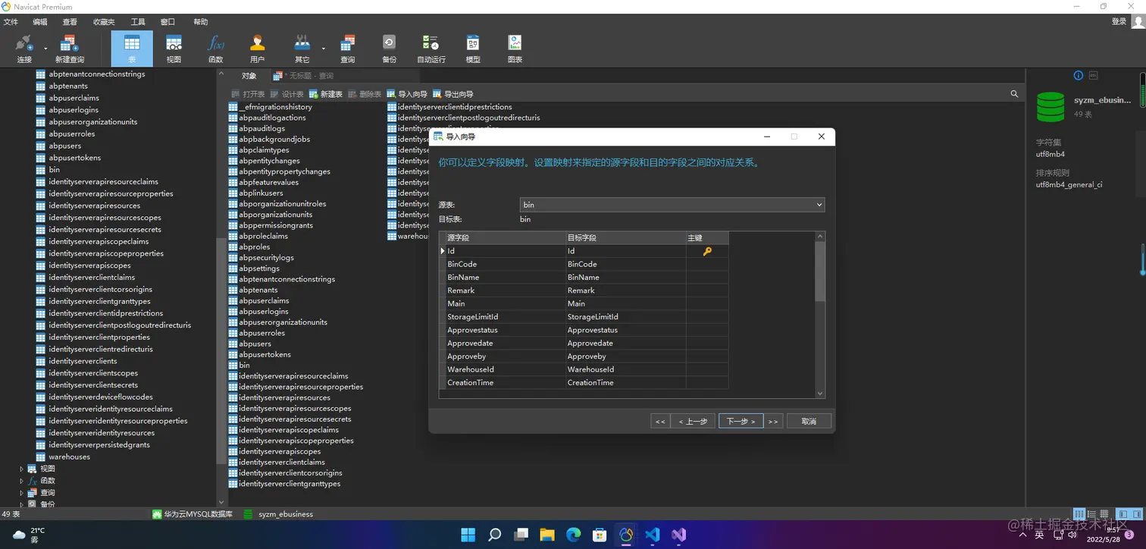Open the 查询 (Query) toolbar icon
The width and height of the screenshot is (1146, 549).
348,48
